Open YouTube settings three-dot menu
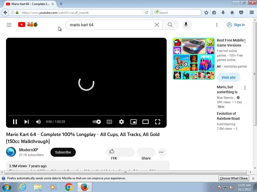 pyautogui.click(x=217, y=25)
